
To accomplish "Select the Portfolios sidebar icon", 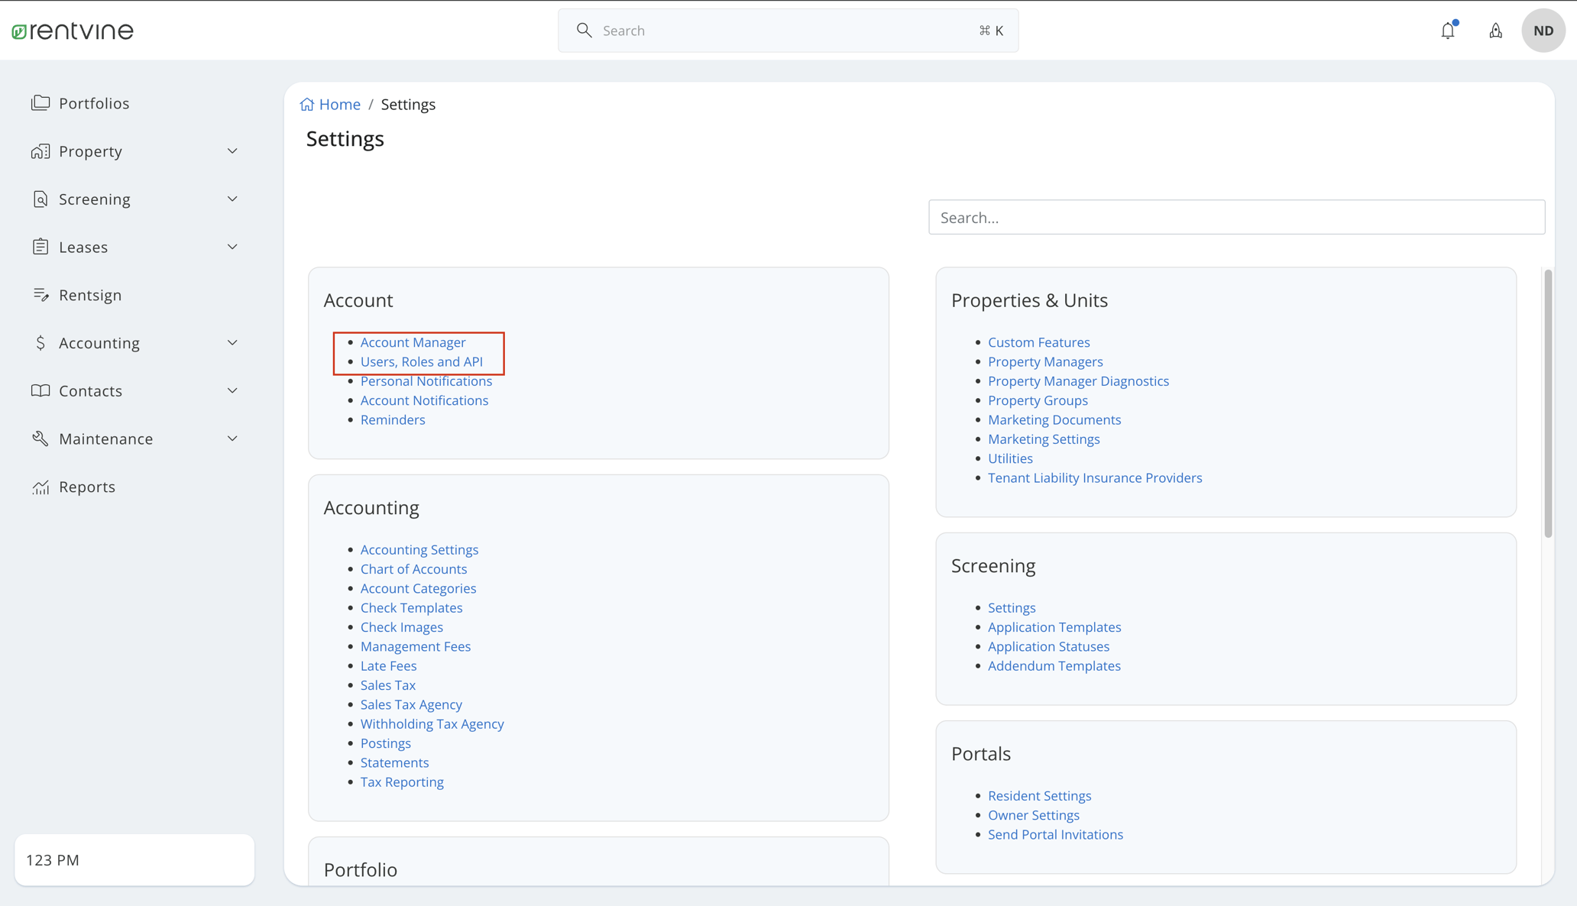I will (x=41, y=102).
